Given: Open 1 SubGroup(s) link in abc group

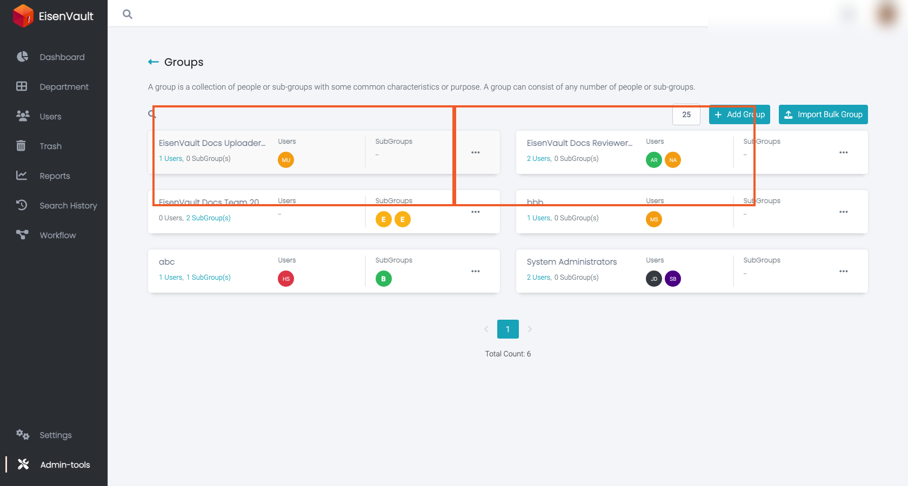Looking at the screenshot, I should 209,278.
